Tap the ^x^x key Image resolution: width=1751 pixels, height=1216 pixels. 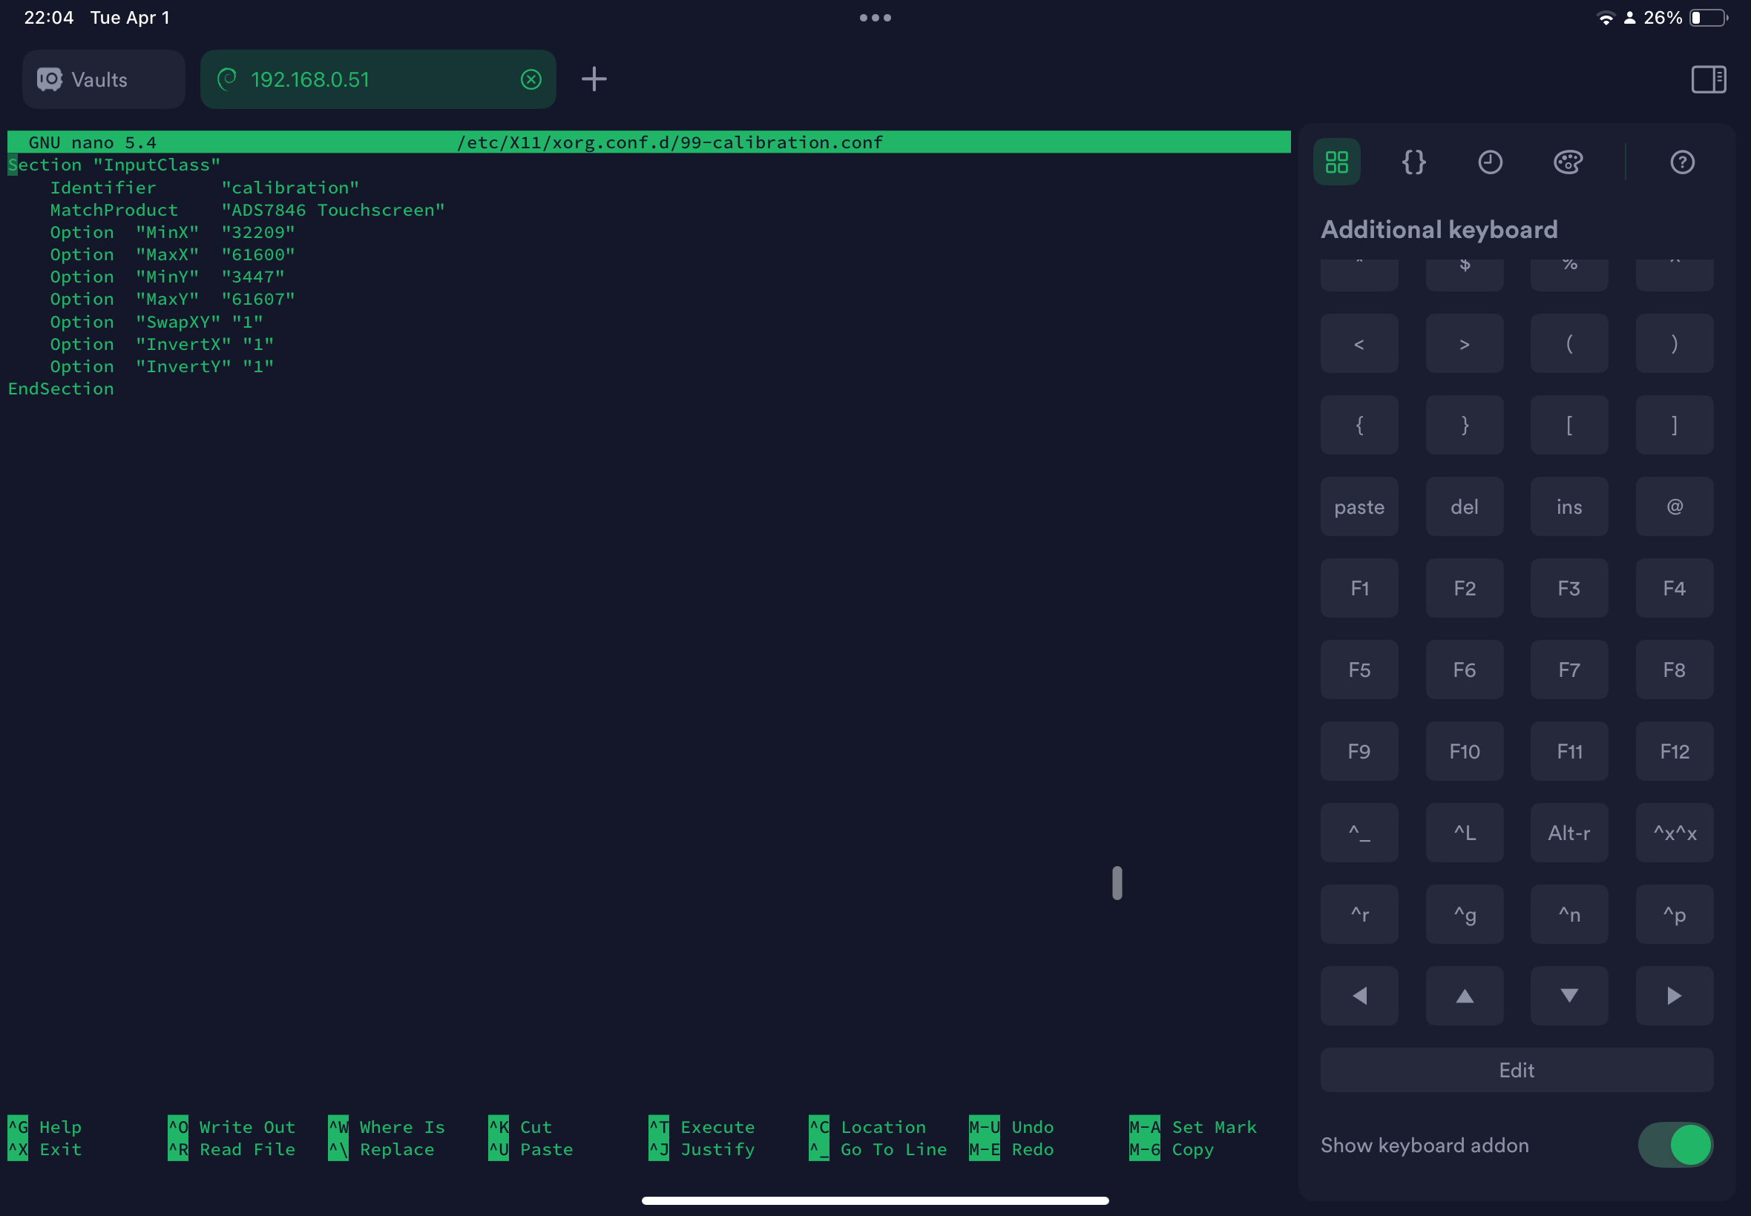(x=1674, y=833)
